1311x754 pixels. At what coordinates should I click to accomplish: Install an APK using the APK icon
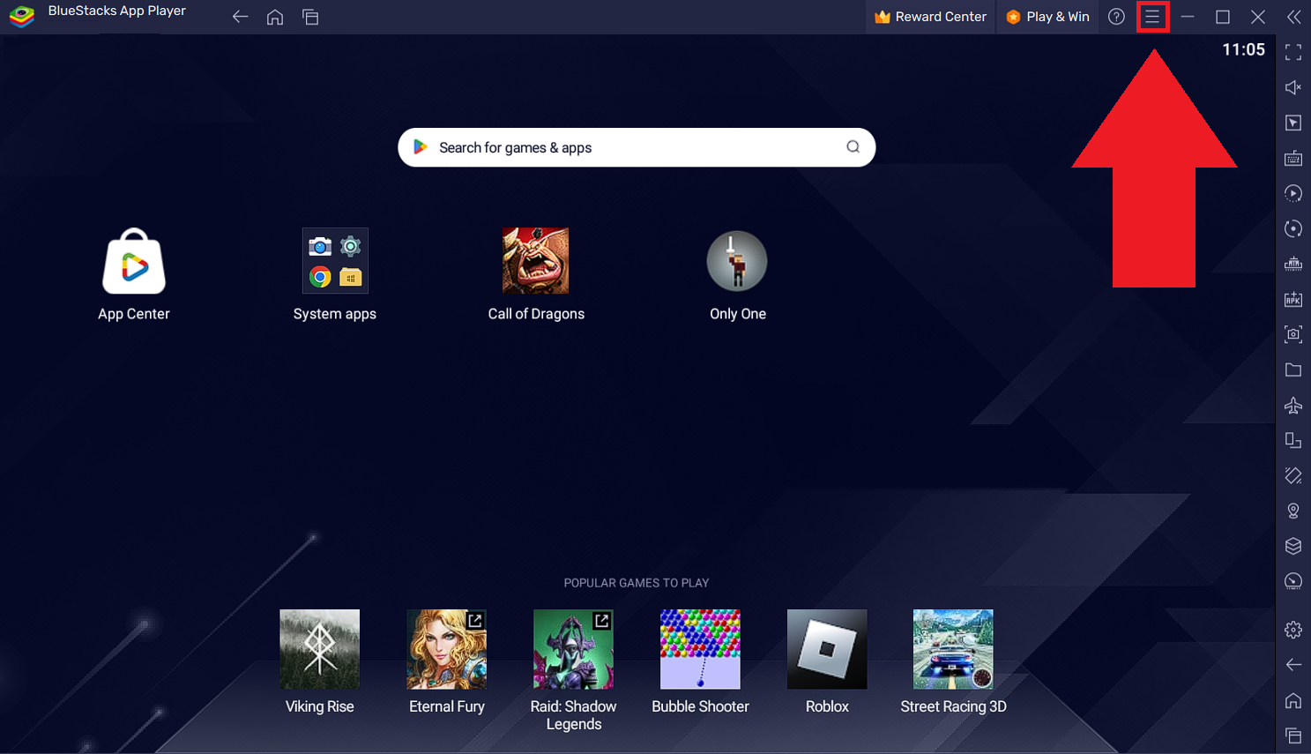[1293, 299]
